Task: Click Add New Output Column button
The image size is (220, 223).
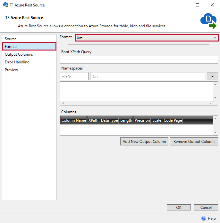Action: [x=144, y=141]
